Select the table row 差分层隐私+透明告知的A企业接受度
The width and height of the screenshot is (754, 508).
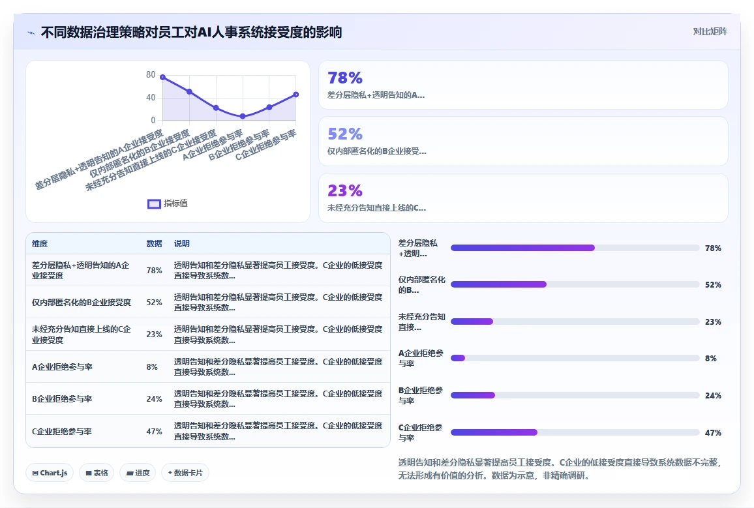[207, 270]
